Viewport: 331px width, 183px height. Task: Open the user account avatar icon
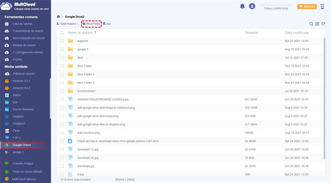252,6
